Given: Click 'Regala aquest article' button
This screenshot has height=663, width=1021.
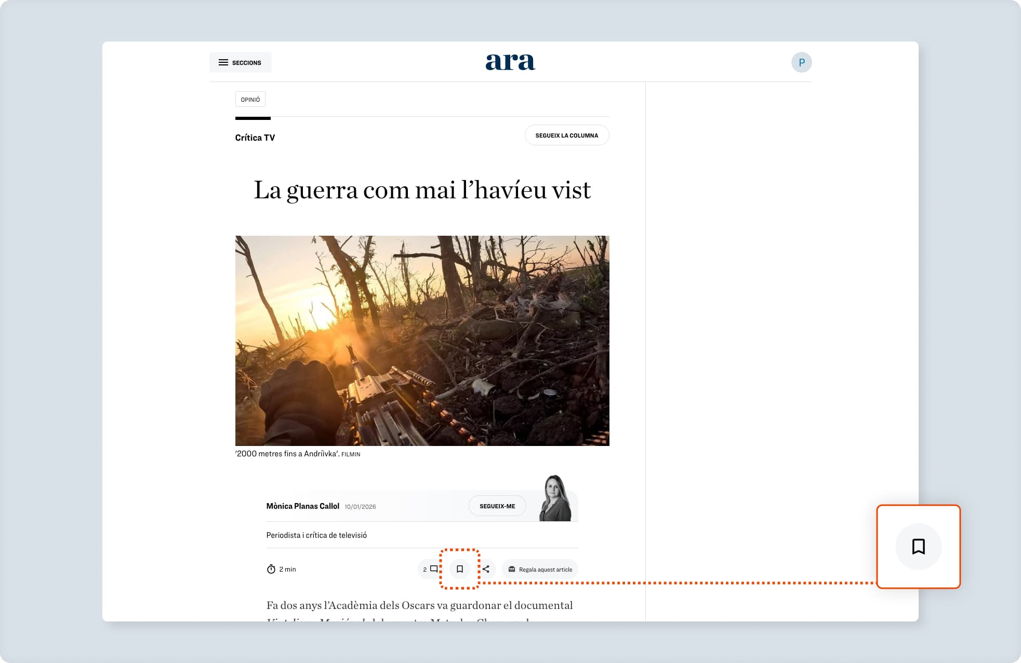Looking at the screenshot, I should pyautogui.click(x=539, y=569).
